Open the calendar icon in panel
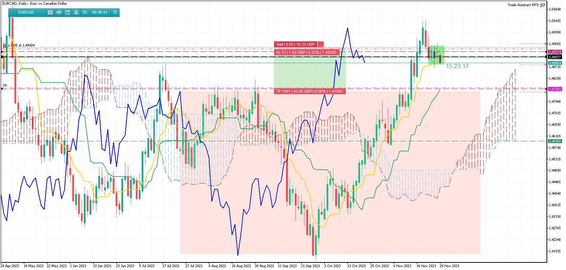Image resolution: width=566 pixels, height=270 pixels. pos(68,12)
